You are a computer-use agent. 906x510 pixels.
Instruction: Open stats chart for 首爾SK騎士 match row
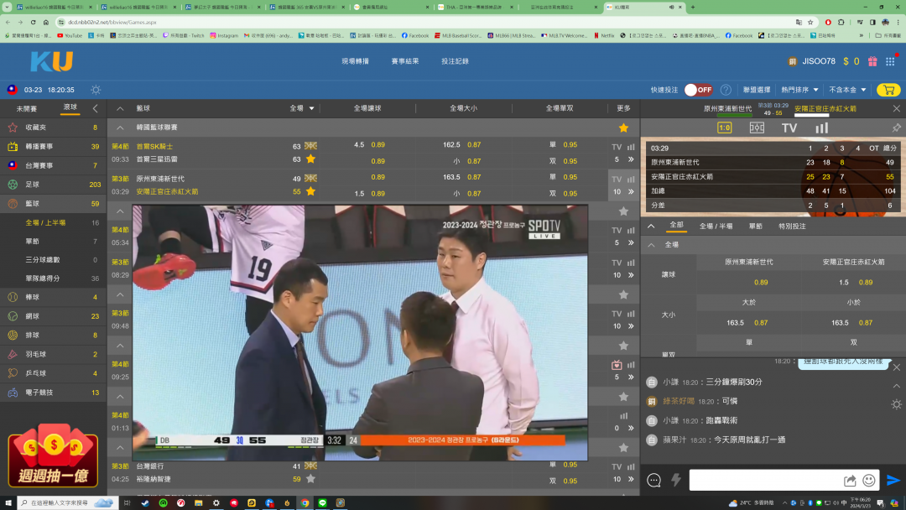click(631, 147)
